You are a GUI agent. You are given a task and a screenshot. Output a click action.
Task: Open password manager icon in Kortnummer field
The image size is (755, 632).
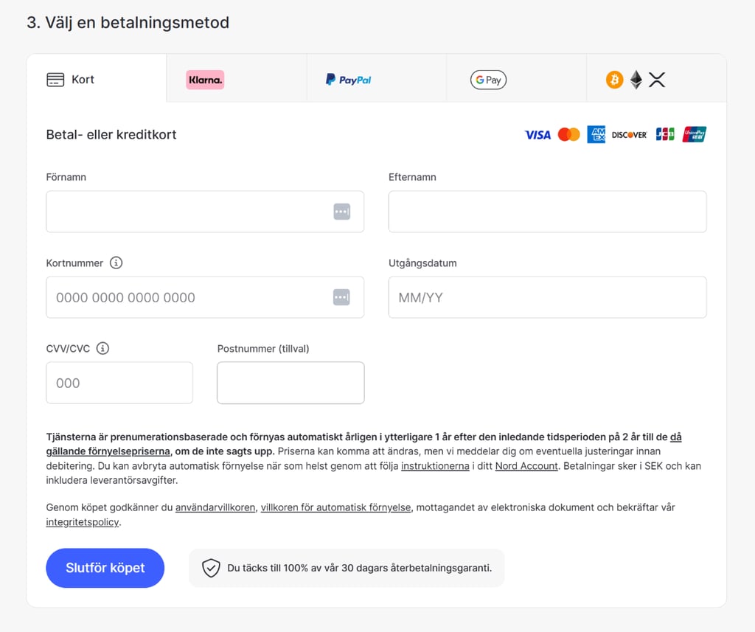(x=341, y=297)
